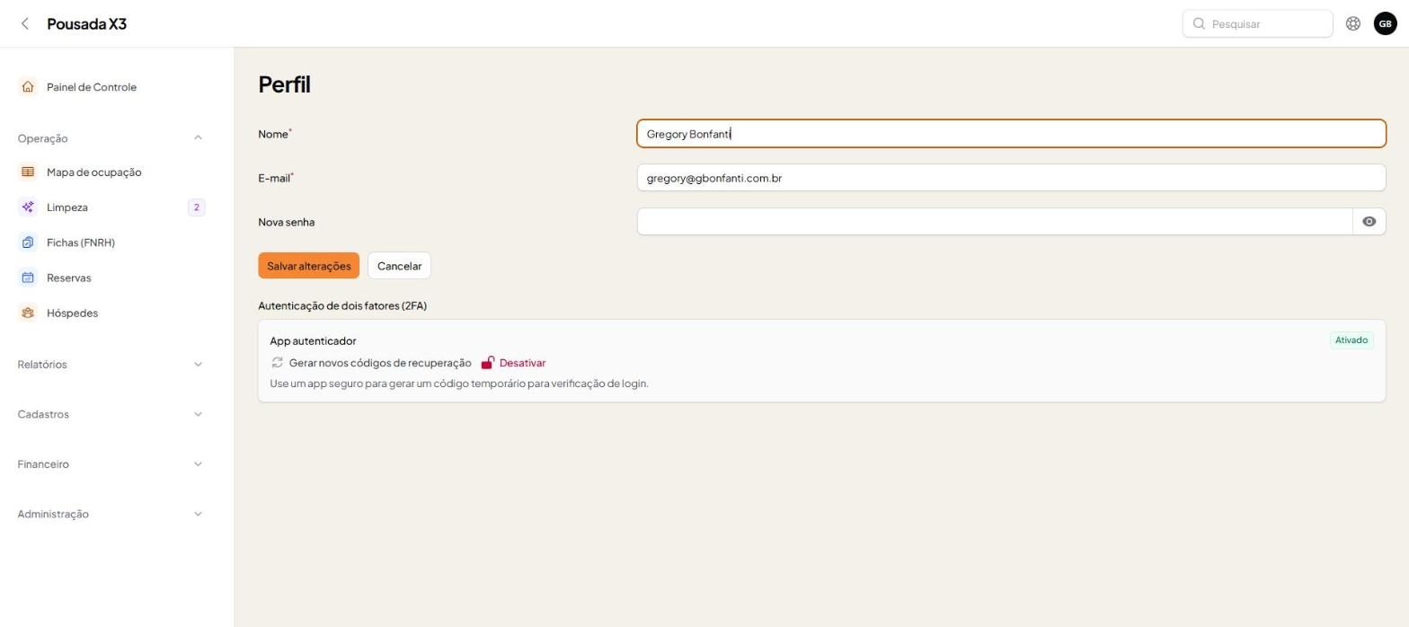Click the Cancelar button
The height and width of the screenshot is (627, 1409).
(399, 266)
